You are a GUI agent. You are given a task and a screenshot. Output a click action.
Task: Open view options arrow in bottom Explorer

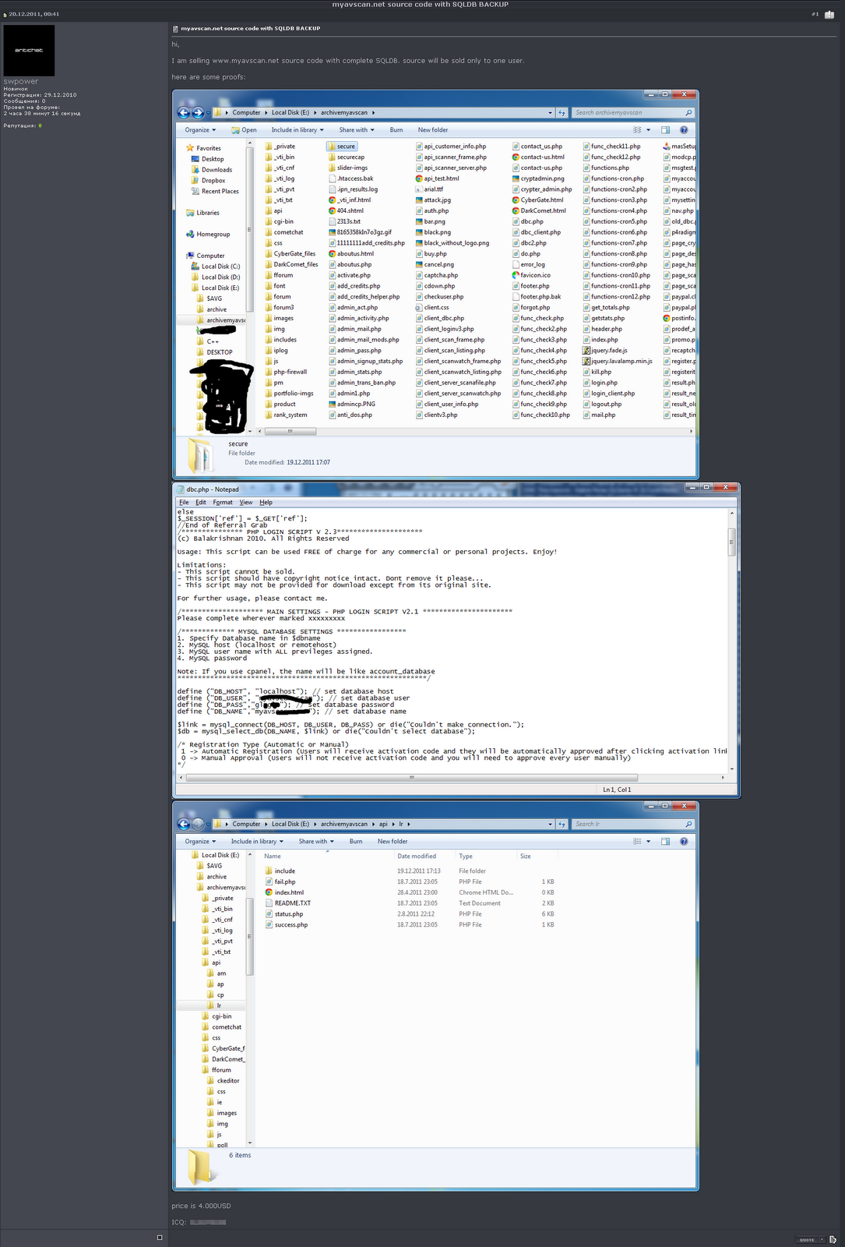pos(648,842)
